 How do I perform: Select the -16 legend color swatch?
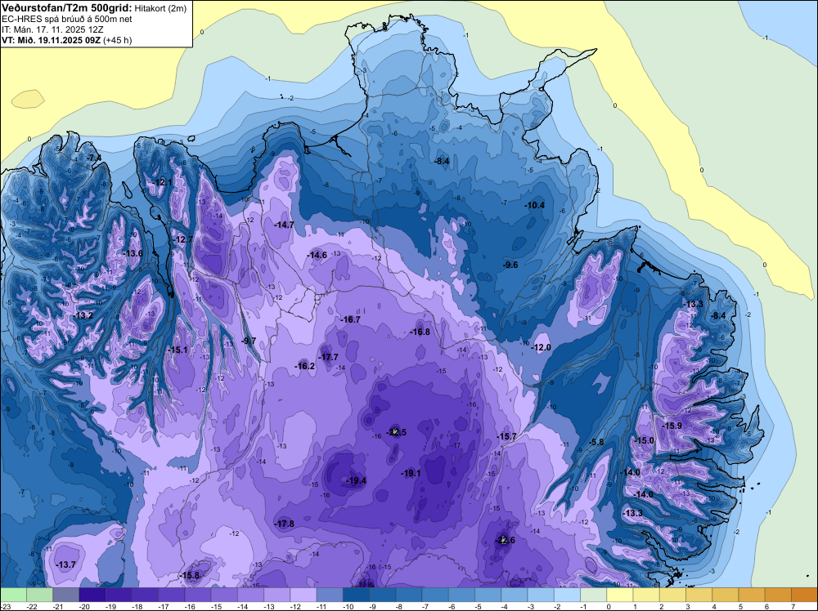(198, 595)
